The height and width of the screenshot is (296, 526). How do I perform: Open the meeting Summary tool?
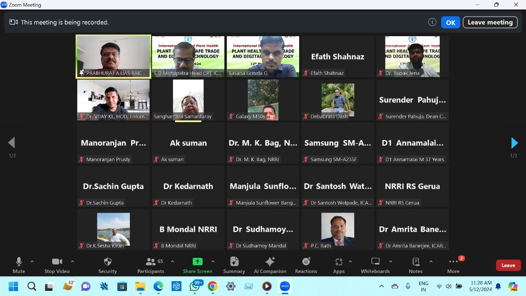pyautogui.click(x=234, y=265)
